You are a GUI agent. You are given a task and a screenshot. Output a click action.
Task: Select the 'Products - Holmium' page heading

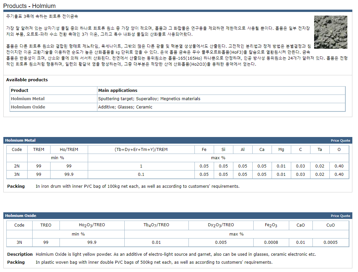(x=30, y=6)
